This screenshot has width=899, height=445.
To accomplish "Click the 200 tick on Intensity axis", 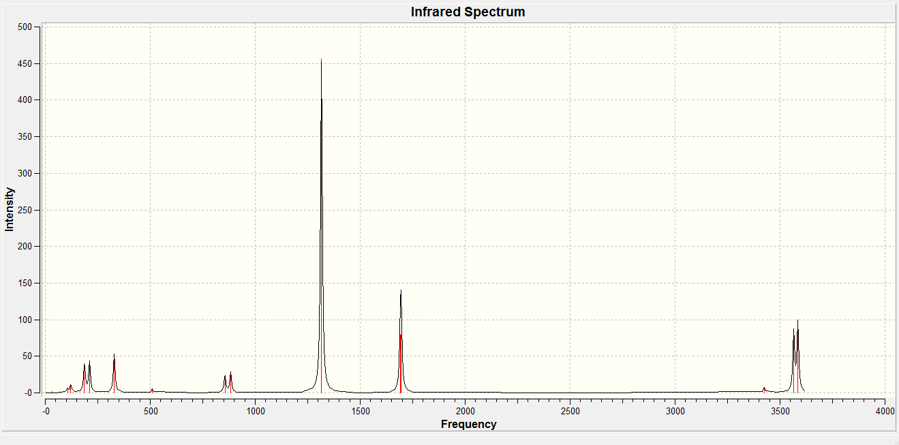I will tap(25, 246).
